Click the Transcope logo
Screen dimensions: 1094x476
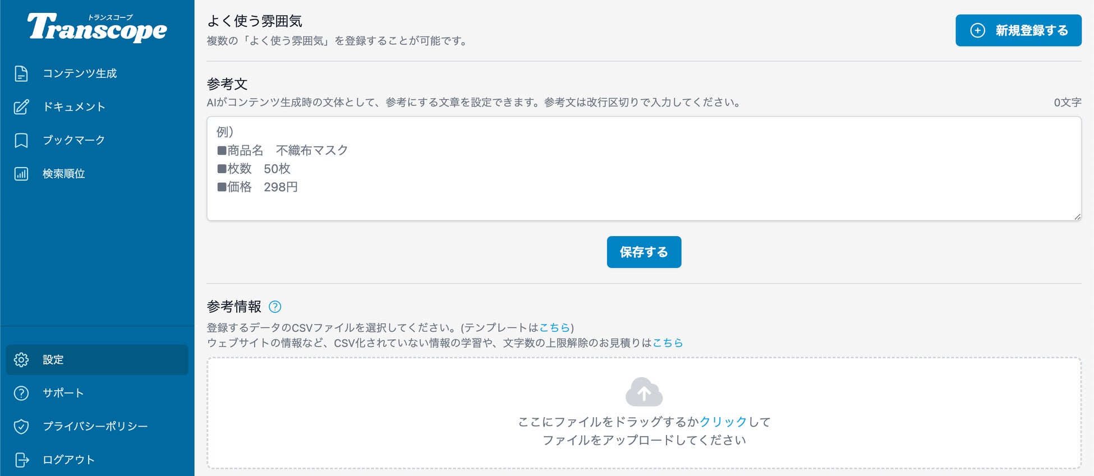tap(97, 27)
